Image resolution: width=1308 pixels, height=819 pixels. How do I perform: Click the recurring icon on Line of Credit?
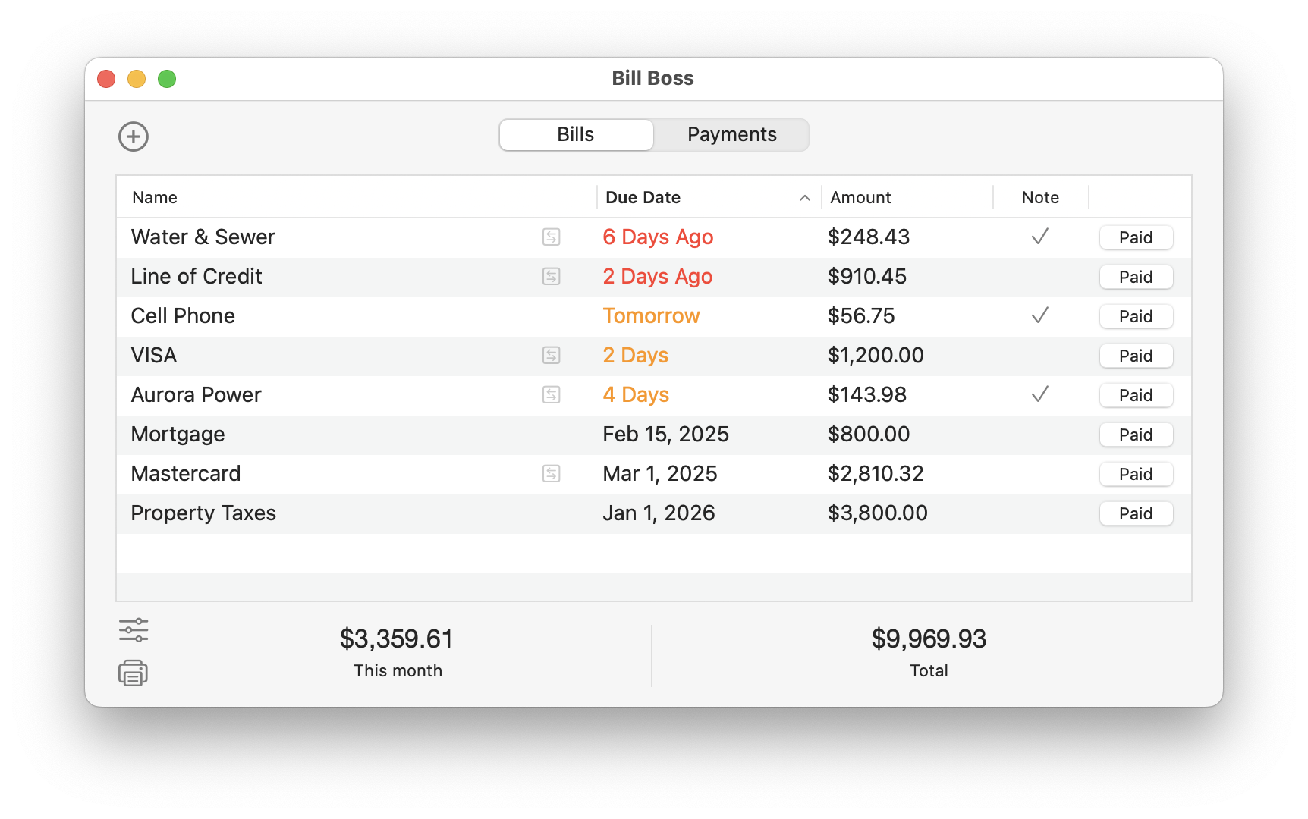coord(552,277)
